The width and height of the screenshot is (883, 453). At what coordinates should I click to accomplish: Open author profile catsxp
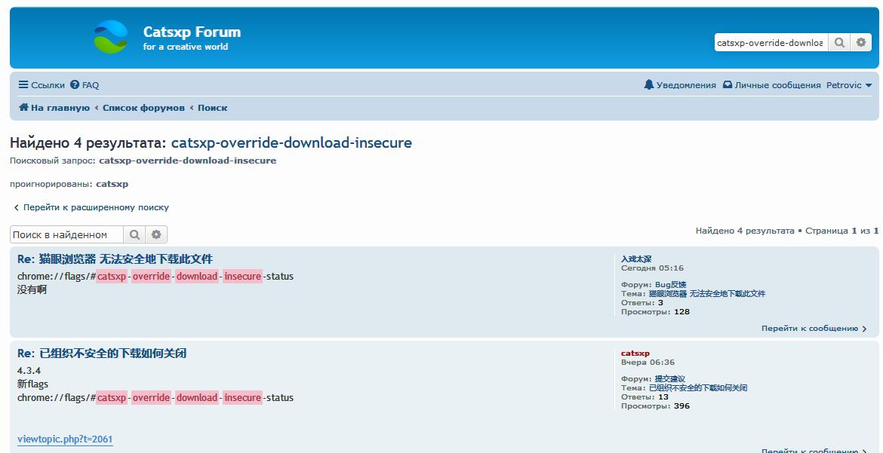click(x=635, y=354)
